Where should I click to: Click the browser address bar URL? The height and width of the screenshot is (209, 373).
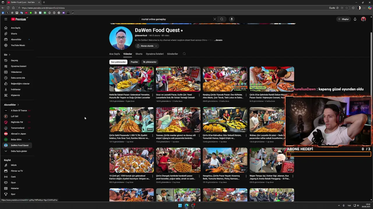(x=43, y=8)
